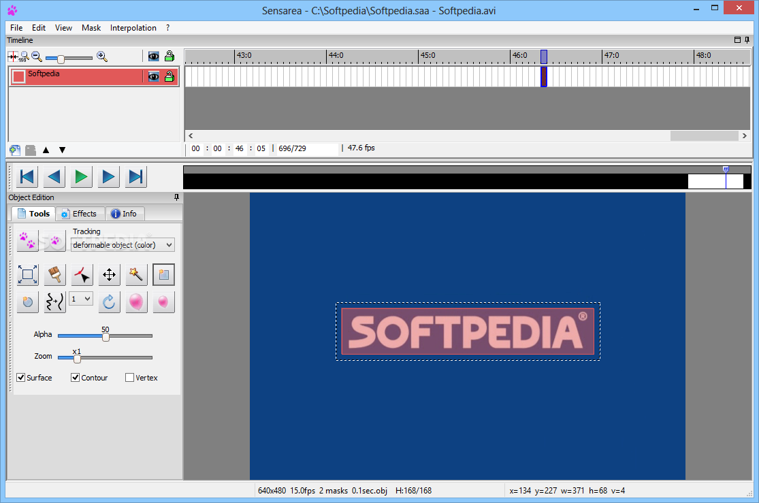Step back one frame

point(54,177)
